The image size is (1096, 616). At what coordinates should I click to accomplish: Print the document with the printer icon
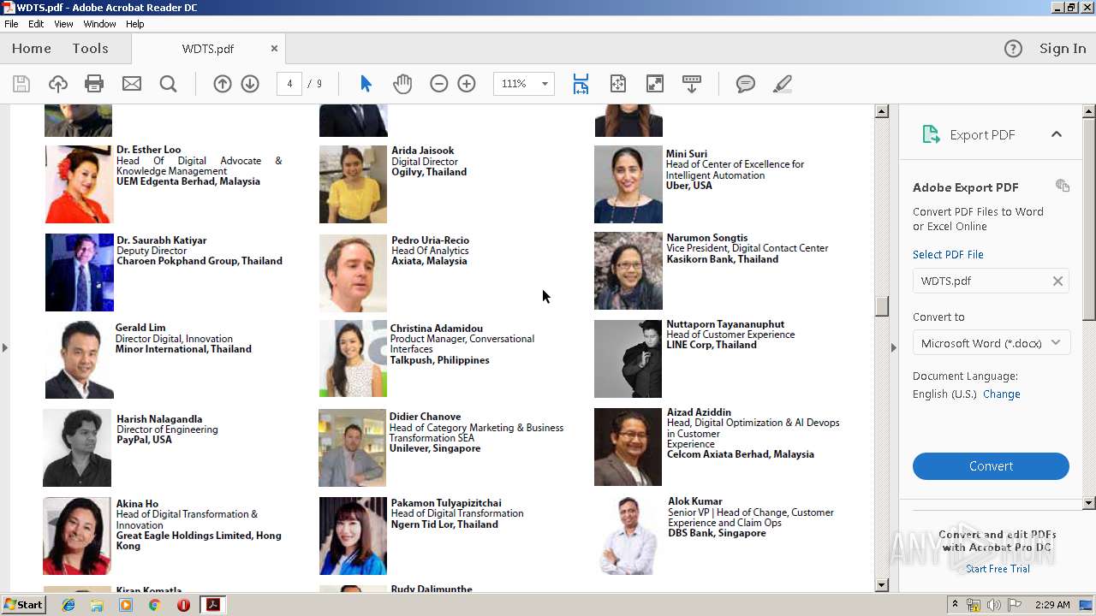[94, 84]
